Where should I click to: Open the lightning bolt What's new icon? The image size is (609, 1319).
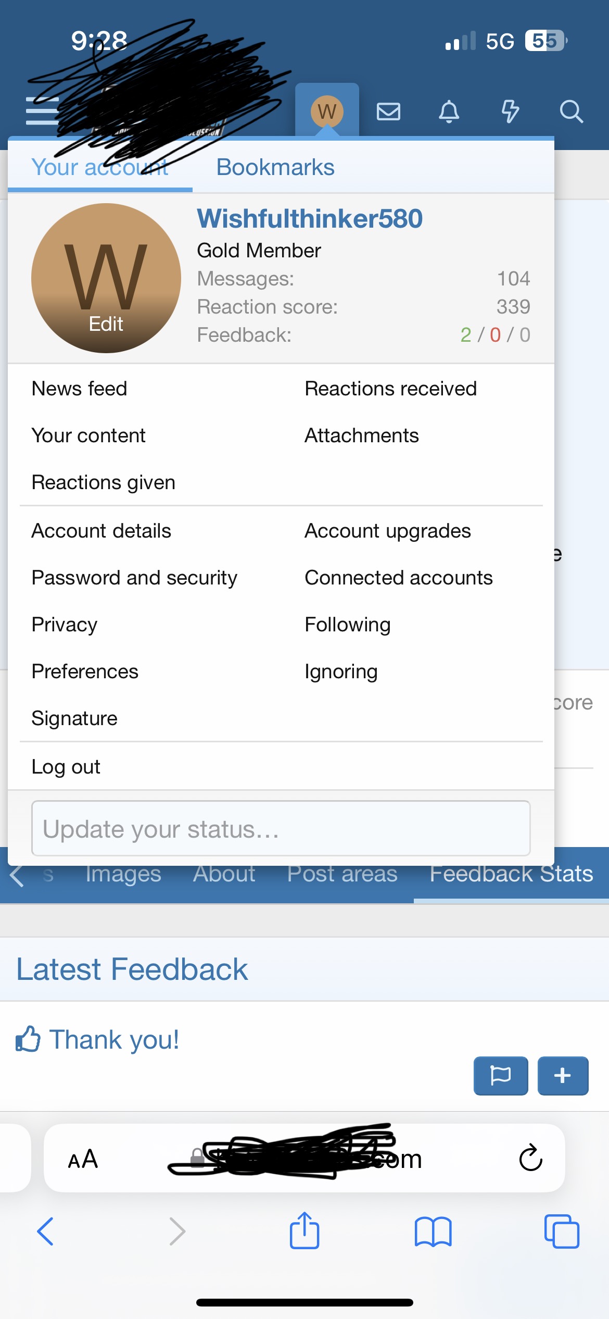pyautogui.click(x=510, y=111)
